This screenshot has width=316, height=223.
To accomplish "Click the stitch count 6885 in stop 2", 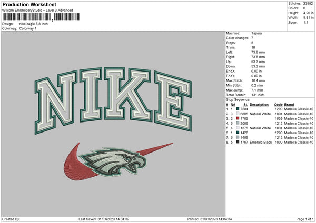I will coord(244,114).
